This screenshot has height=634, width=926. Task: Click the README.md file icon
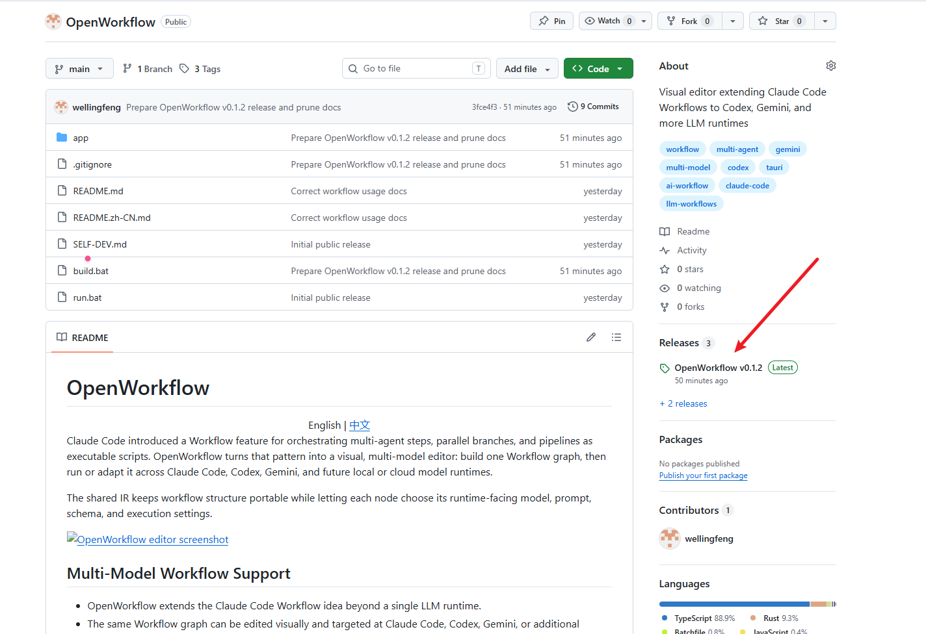(x=62, y=190)
